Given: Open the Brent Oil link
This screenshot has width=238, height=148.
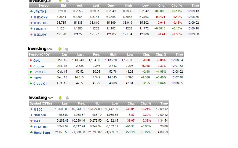Looking at the screenshot, I should coord(40,72).
